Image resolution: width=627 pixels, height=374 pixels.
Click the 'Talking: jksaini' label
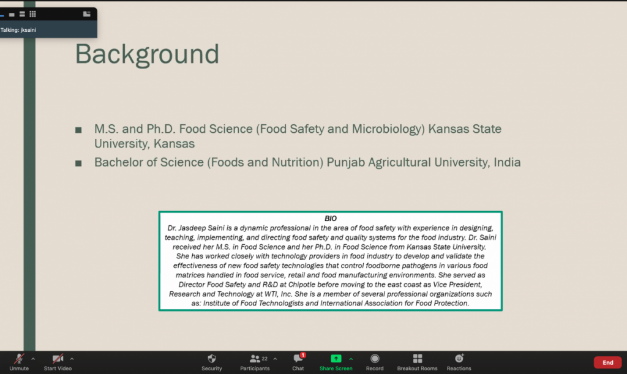tap(18, 30)
